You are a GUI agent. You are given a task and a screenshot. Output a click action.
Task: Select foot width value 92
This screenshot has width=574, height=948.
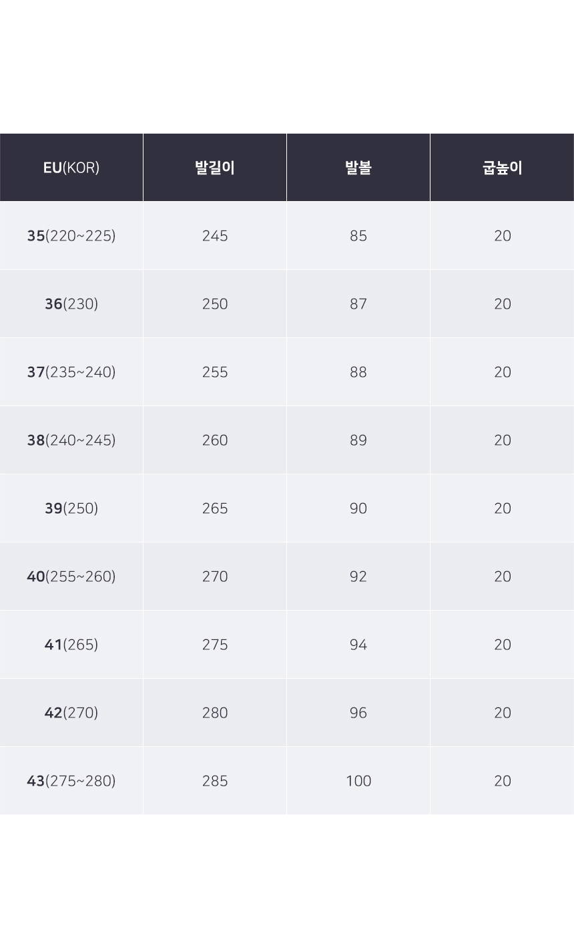[x=358, y=577]
